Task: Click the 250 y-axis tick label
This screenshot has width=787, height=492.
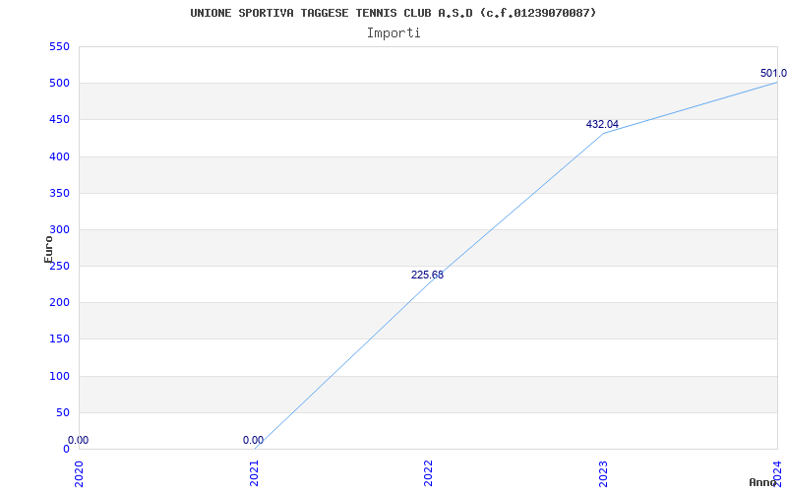Action: [x=61, y=266]
